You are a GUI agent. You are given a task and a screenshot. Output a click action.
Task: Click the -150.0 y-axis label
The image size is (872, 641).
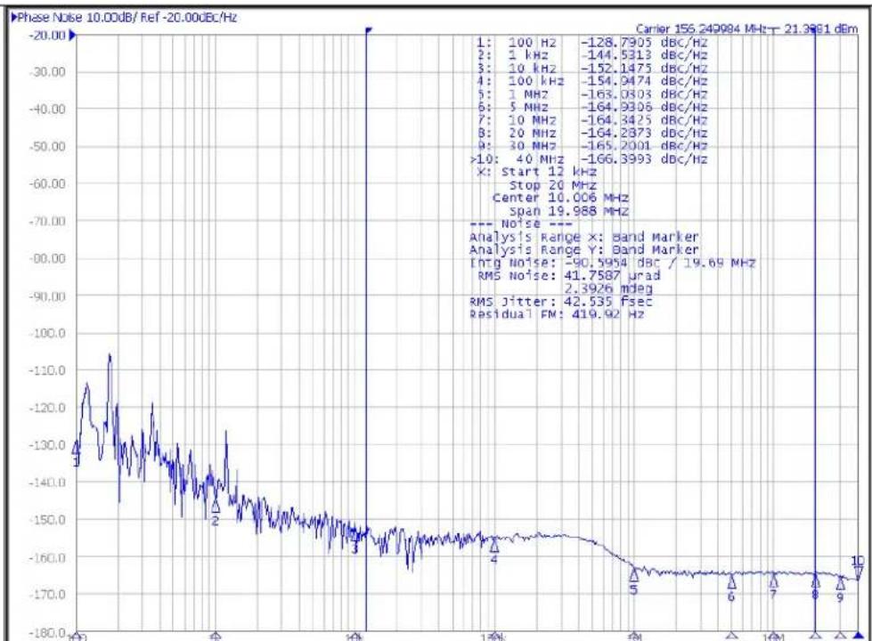pyautogui.click(x=47, y=520)
